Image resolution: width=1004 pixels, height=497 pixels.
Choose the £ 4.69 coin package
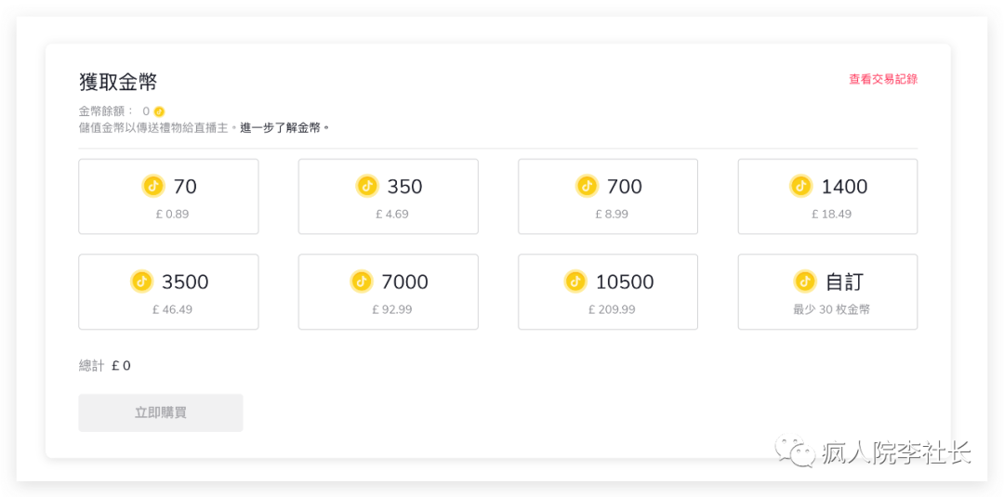click(x=388, y=197)
